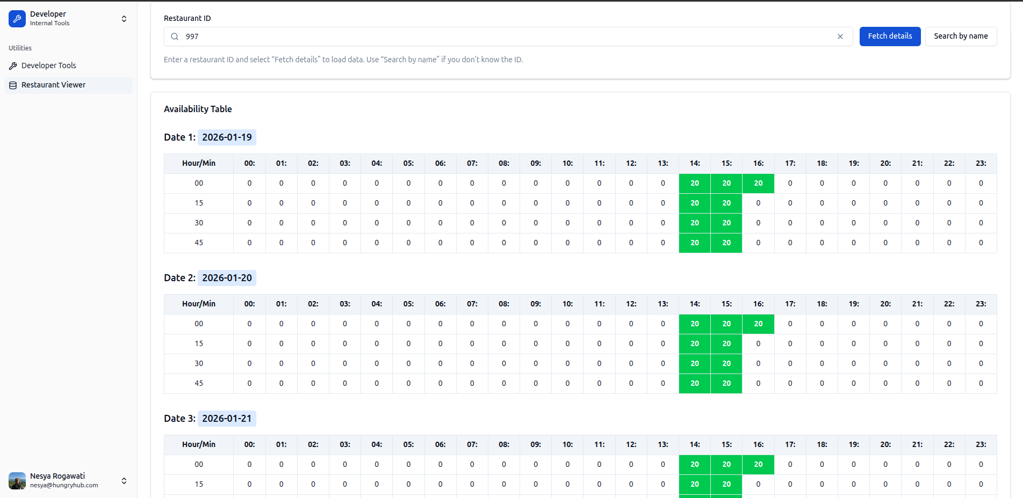1023x498 pixels.
Task: Click green 14:00 cell for Date 1
Action: 694,183
